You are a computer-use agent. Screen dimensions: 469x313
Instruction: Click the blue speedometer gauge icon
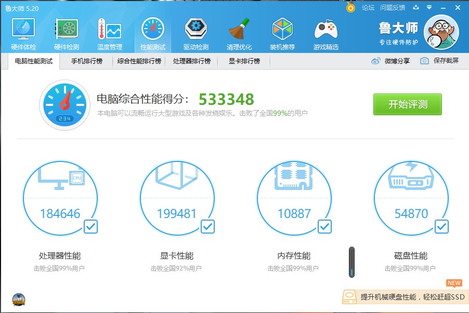click(64, 105)
